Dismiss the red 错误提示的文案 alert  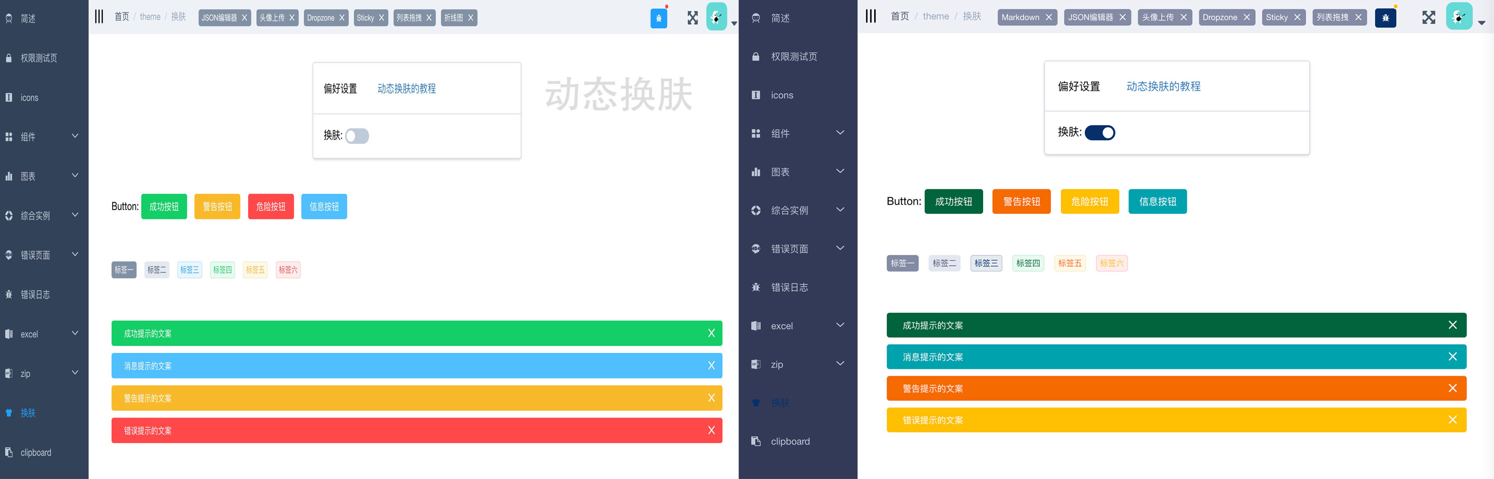pyautogui.click(x=711, y=431)
